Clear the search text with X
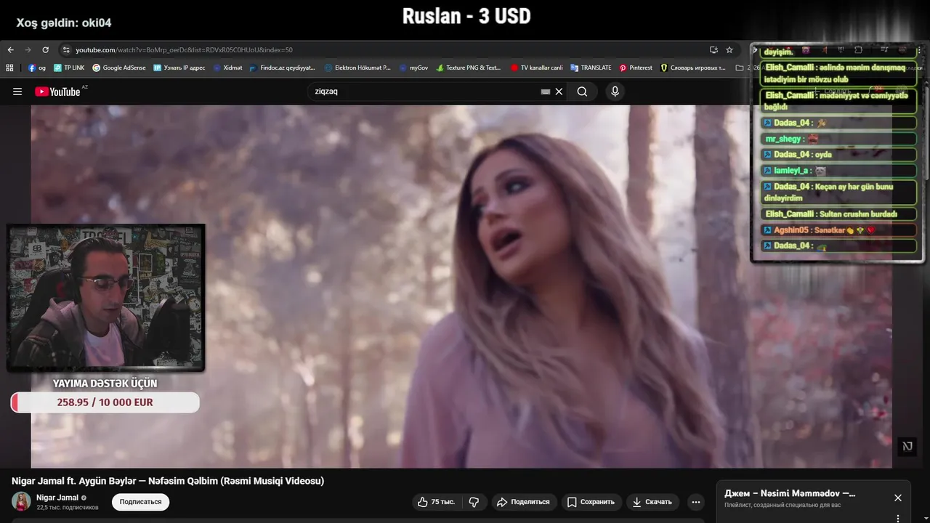 [559, 92]
